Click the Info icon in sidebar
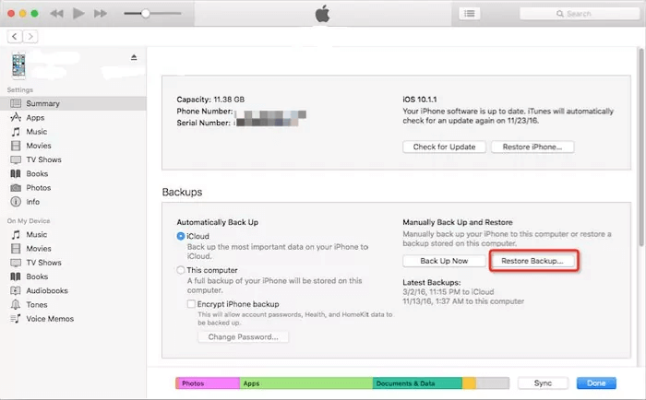Screen dimensions: 646x400 16,202
